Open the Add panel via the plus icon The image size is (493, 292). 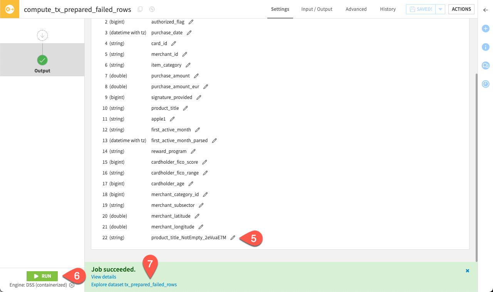coord(485,28)
